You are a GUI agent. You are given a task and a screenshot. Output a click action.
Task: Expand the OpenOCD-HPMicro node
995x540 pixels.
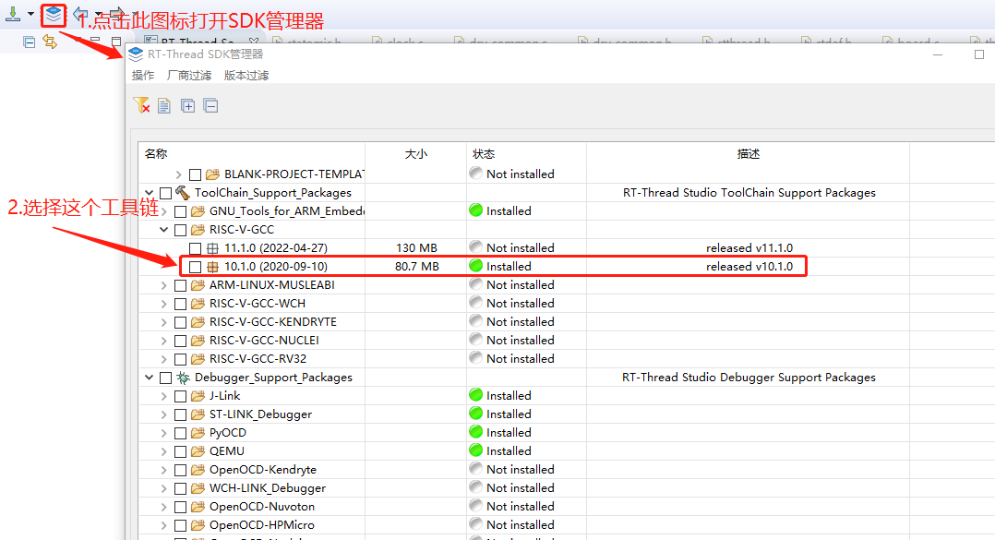click(163, 525)
